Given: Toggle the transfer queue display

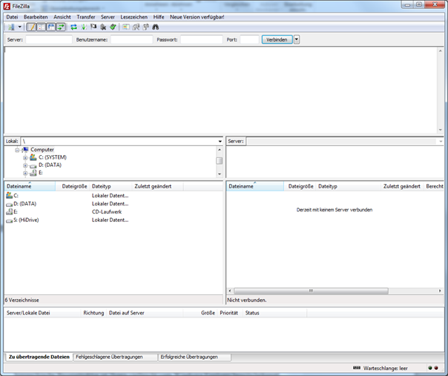Looking at the screenshot, I should [x=60, y=27].
